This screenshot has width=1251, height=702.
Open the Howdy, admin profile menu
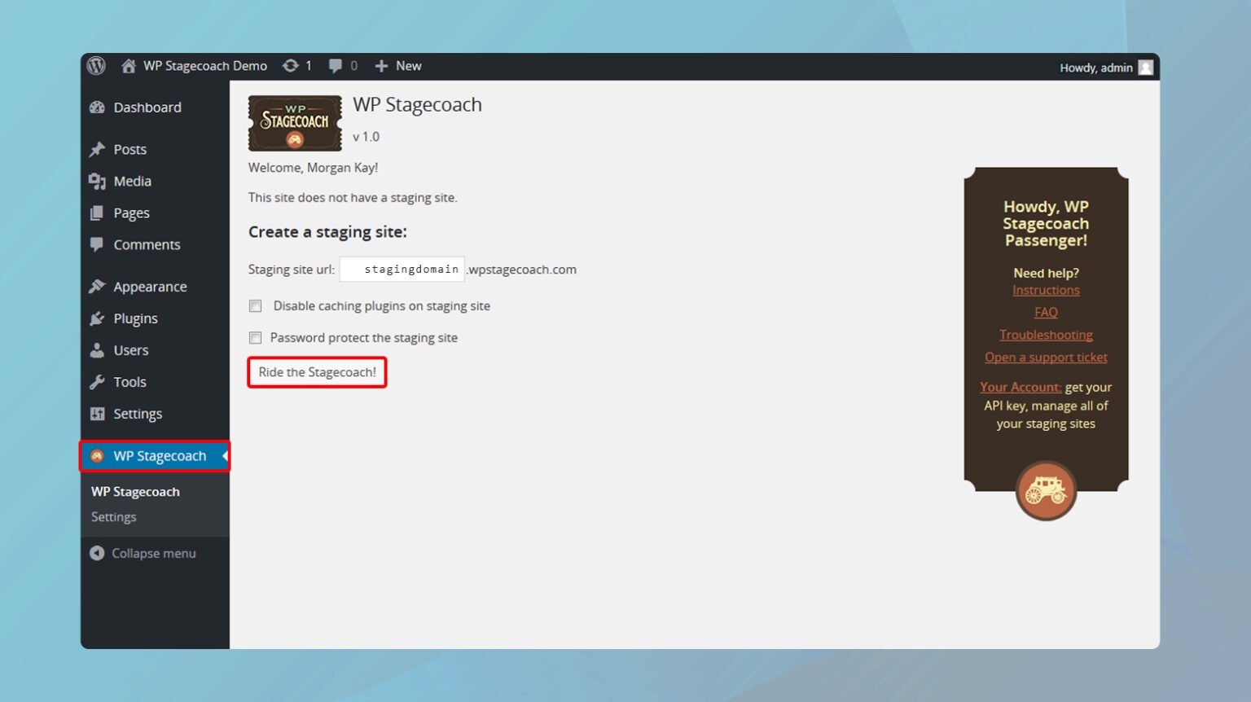(1095, 67)
